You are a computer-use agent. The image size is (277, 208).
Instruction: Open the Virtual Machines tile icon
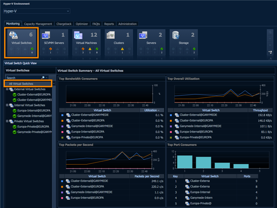click(x=78, y=35)
